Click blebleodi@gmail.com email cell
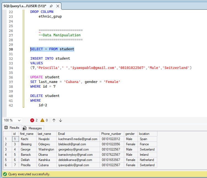Image resolution: width=207 pixels, height=178 pixels. point(78,144)
